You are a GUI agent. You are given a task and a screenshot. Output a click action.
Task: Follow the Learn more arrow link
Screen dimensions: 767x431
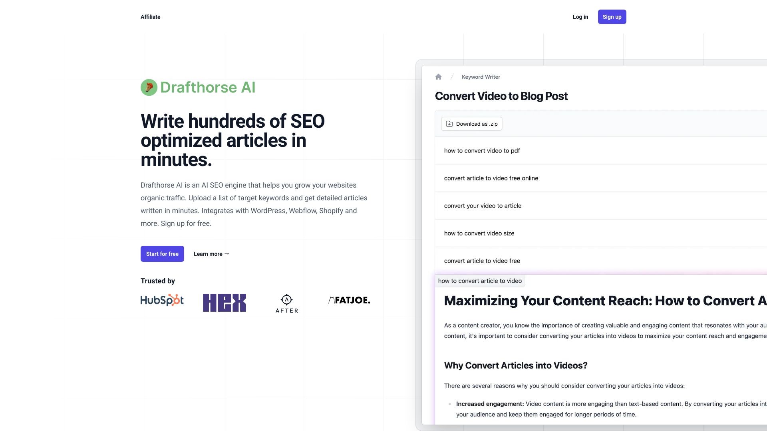coord(211,254)
